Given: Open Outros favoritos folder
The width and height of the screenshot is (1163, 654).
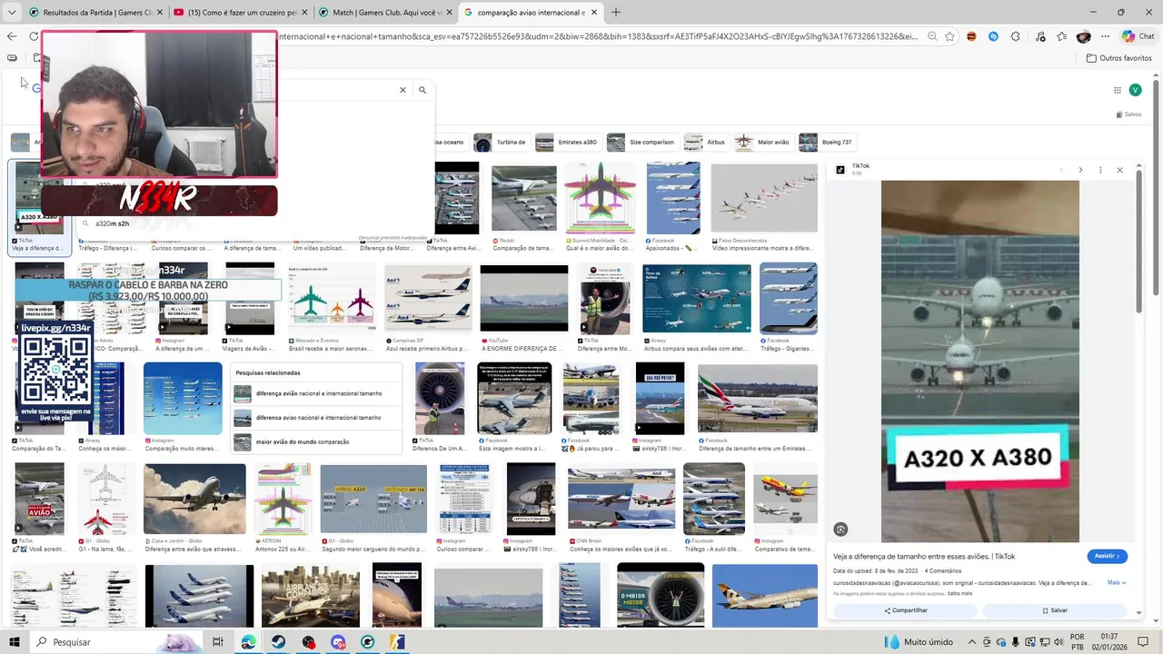Looking at the screenshot, I should point(1119,58).
